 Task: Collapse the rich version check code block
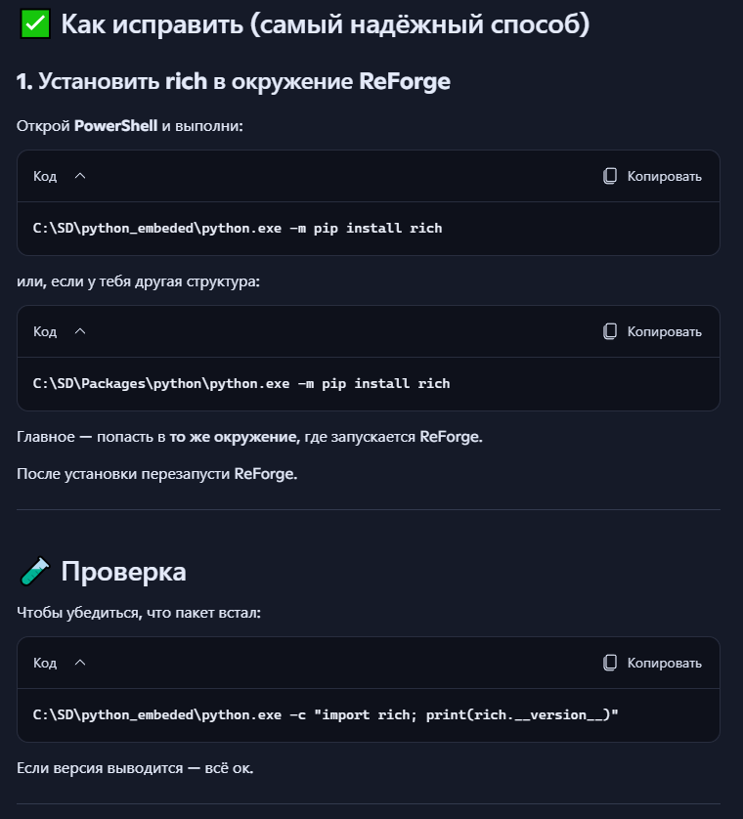80,663
